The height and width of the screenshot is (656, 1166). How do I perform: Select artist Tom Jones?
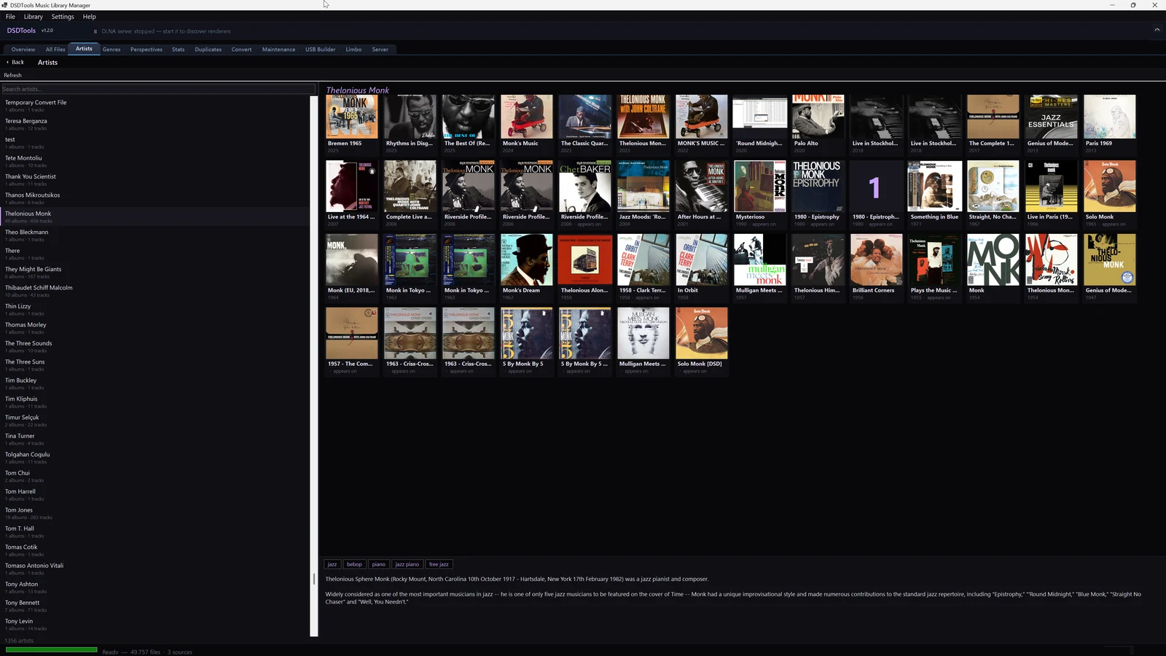(155, 513)
